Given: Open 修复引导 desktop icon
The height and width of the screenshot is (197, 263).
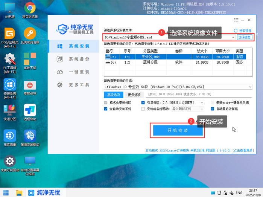Looking at the screenshot, I should tap(30, 86).
